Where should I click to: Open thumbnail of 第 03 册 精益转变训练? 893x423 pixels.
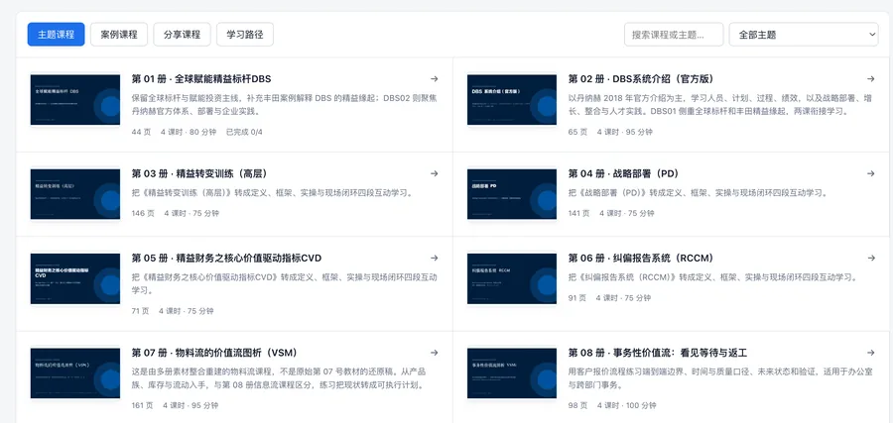click(75, 194)
